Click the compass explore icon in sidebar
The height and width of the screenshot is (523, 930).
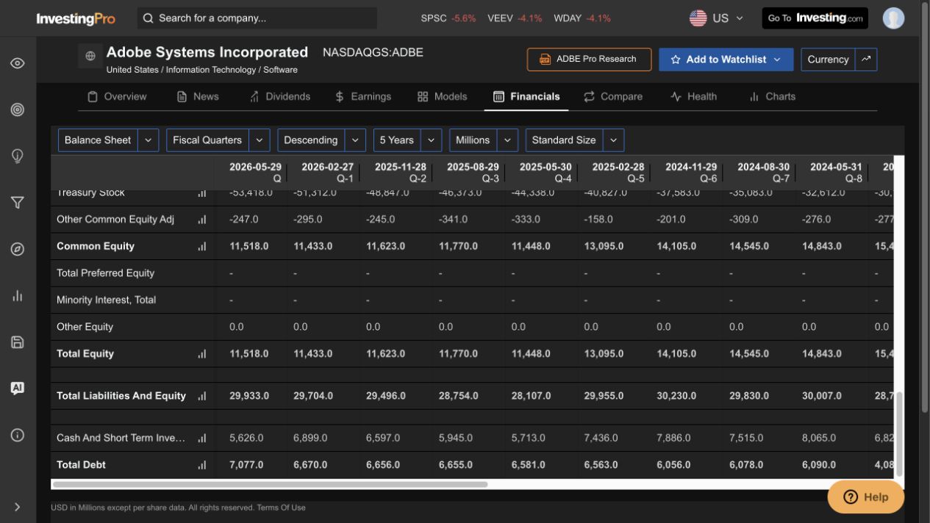tap(18, 249)
